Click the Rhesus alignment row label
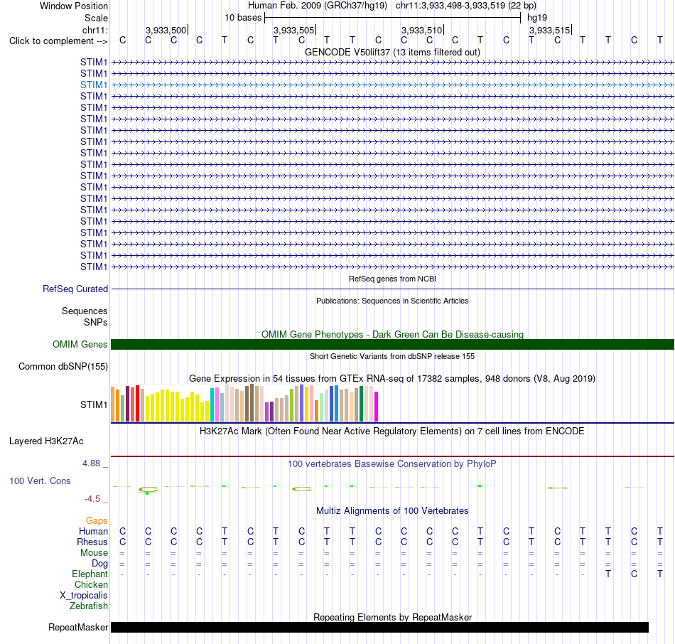 [92, 542]
